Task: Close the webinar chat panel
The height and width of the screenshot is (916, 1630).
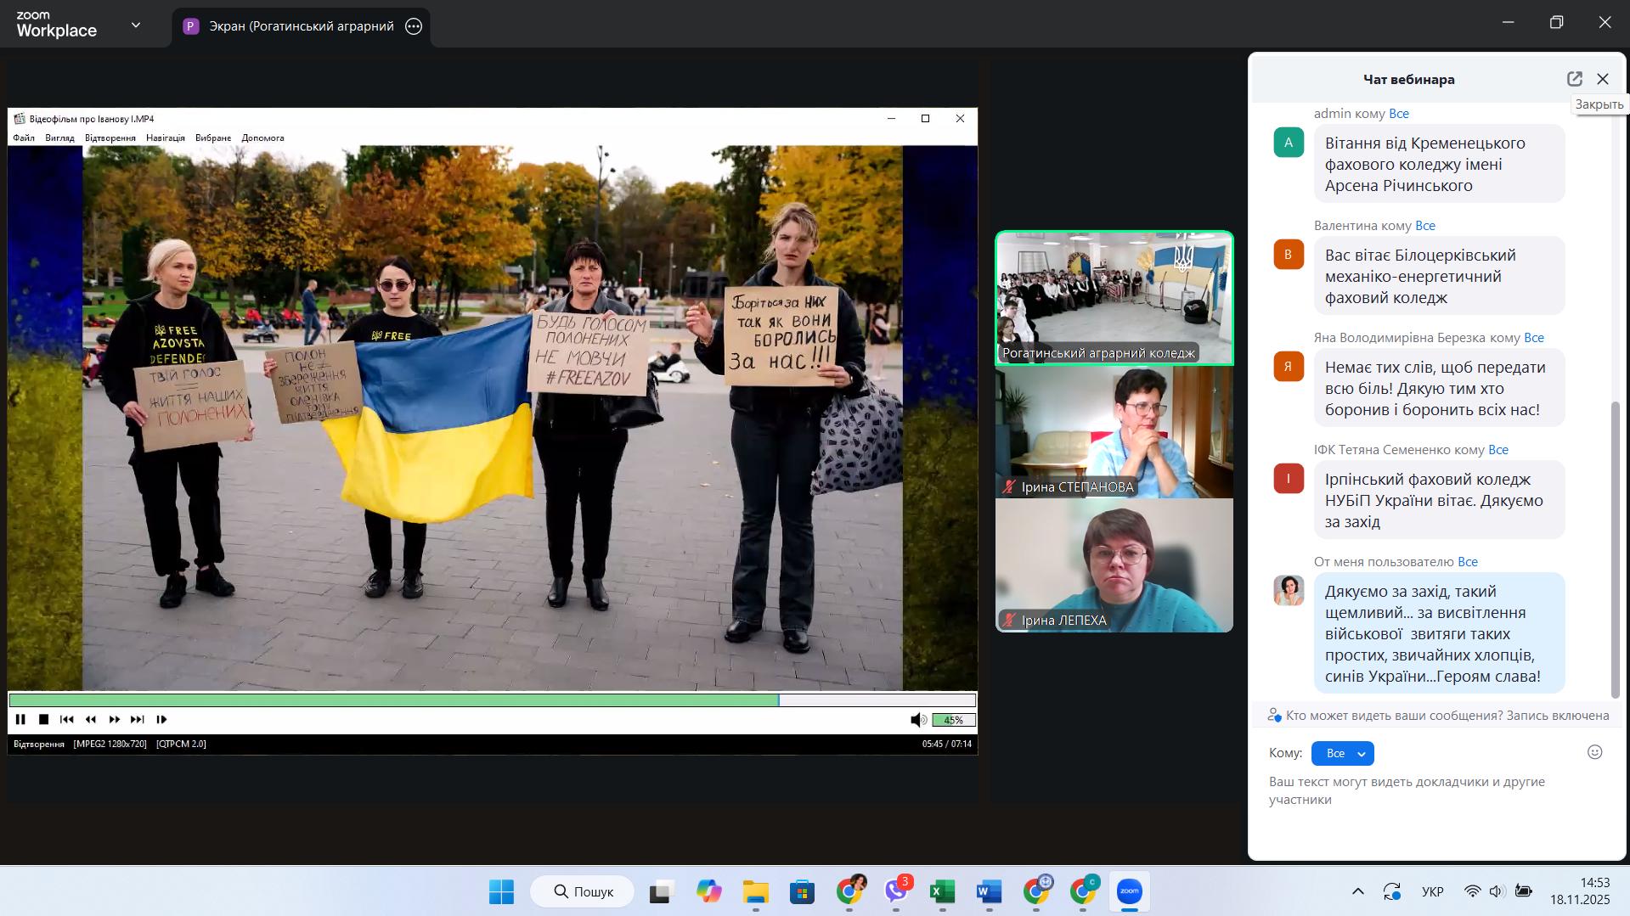Action: (1603, 79)
